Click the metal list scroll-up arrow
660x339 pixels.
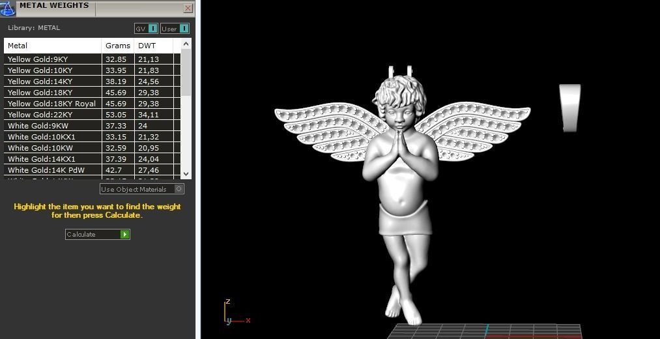coord(186,44)
